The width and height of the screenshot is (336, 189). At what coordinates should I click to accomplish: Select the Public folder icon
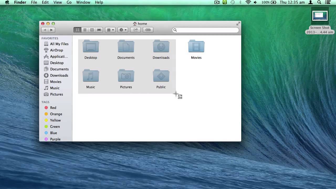click(x=161, y=76)
